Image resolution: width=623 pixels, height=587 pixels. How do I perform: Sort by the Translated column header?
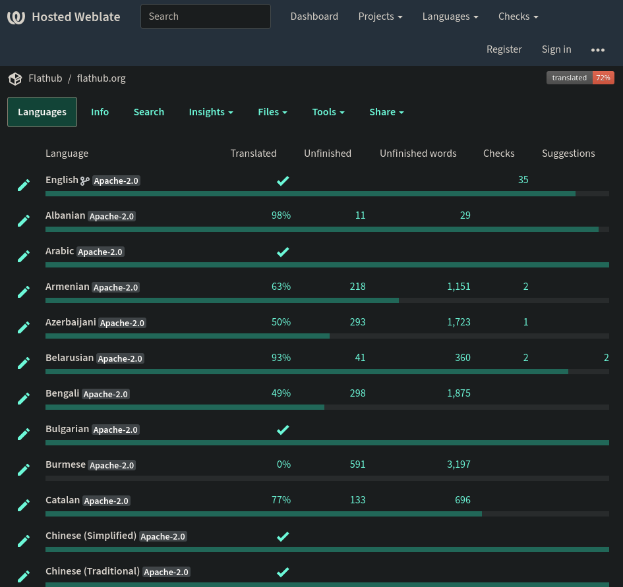click(x=253, y=154)
